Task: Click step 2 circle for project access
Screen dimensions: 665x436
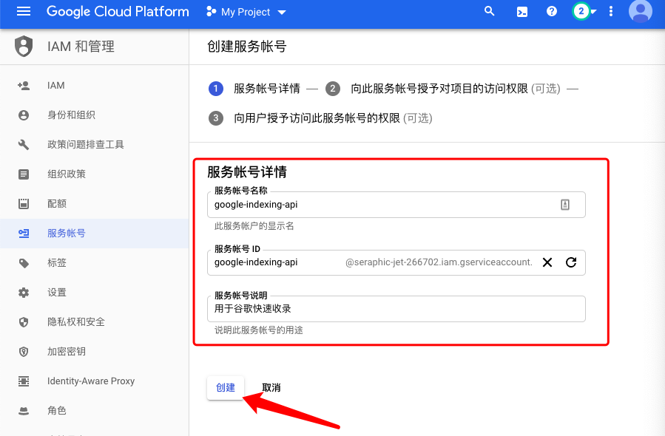Action: (333, 89)
